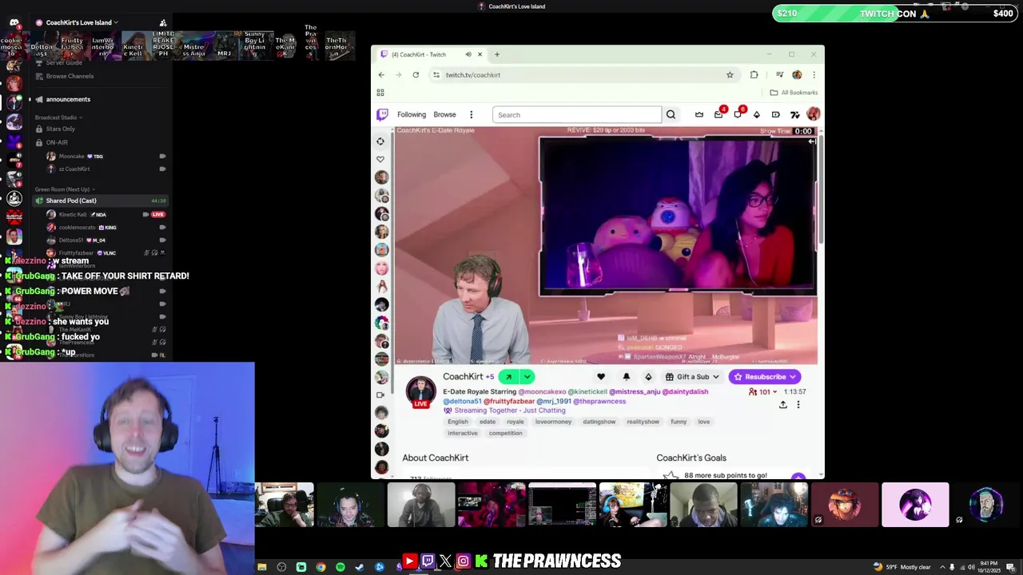
Task: Select the CoachKirt - Twitch browser tab
Action: [x=430, y=54]
